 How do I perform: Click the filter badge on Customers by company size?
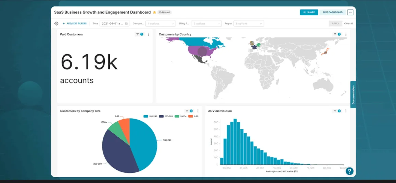pos(189,111)
